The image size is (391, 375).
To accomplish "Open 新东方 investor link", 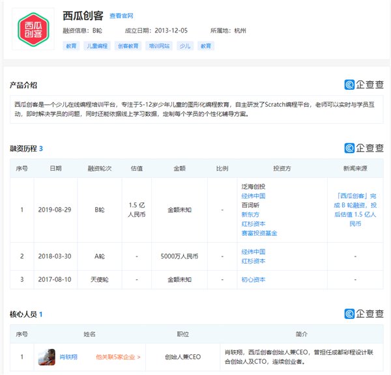I will pos(250,214).
